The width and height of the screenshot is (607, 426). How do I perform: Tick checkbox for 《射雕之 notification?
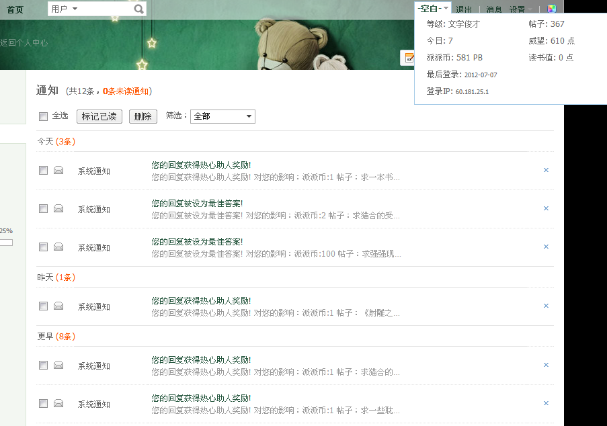click(43, 306)
